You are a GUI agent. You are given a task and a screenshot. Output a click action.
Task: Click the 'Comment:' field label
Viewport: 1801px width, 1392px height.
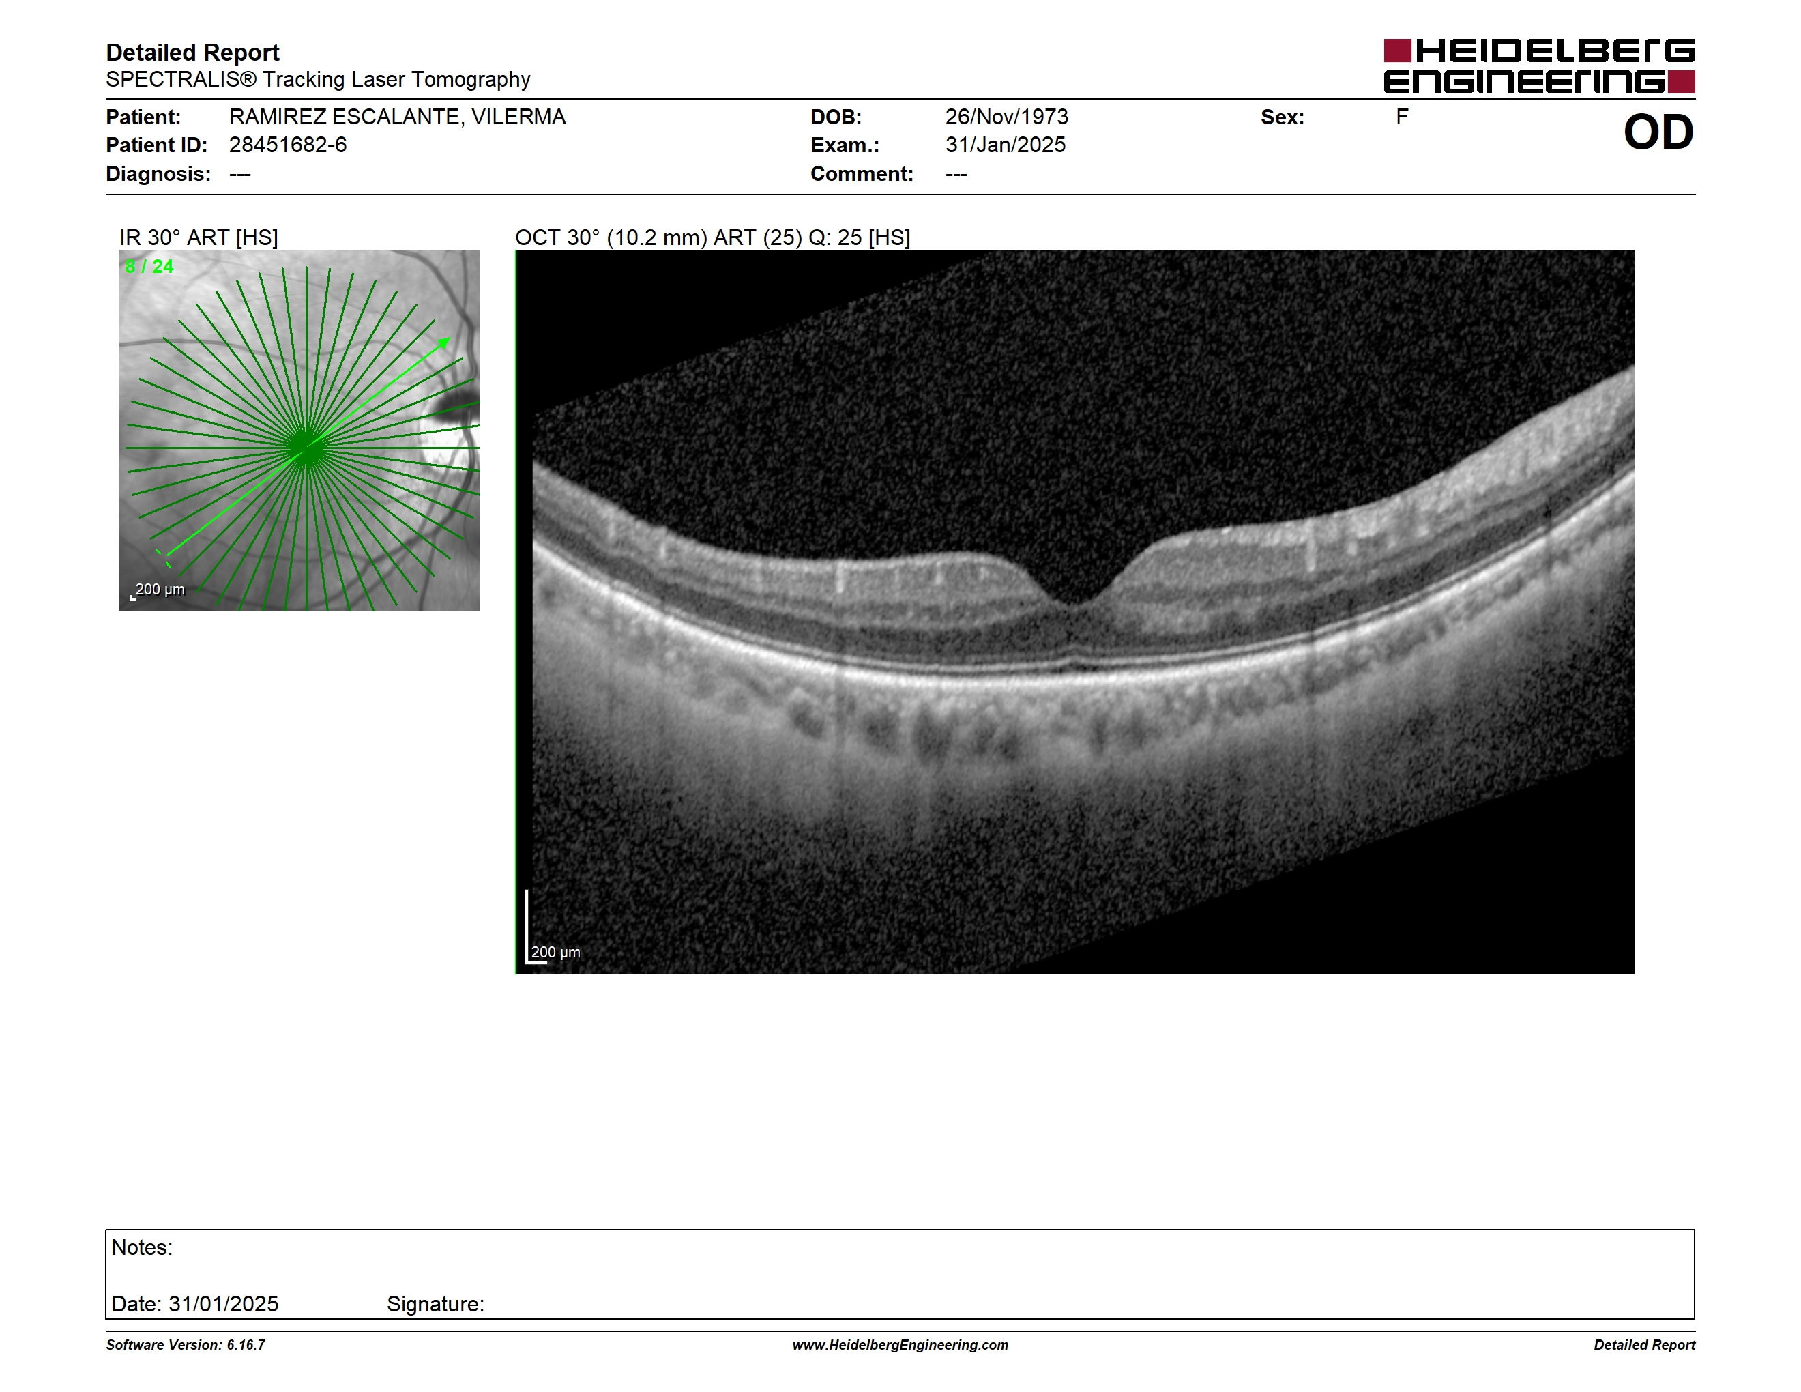pyautogui.click(x=862, y=174)
